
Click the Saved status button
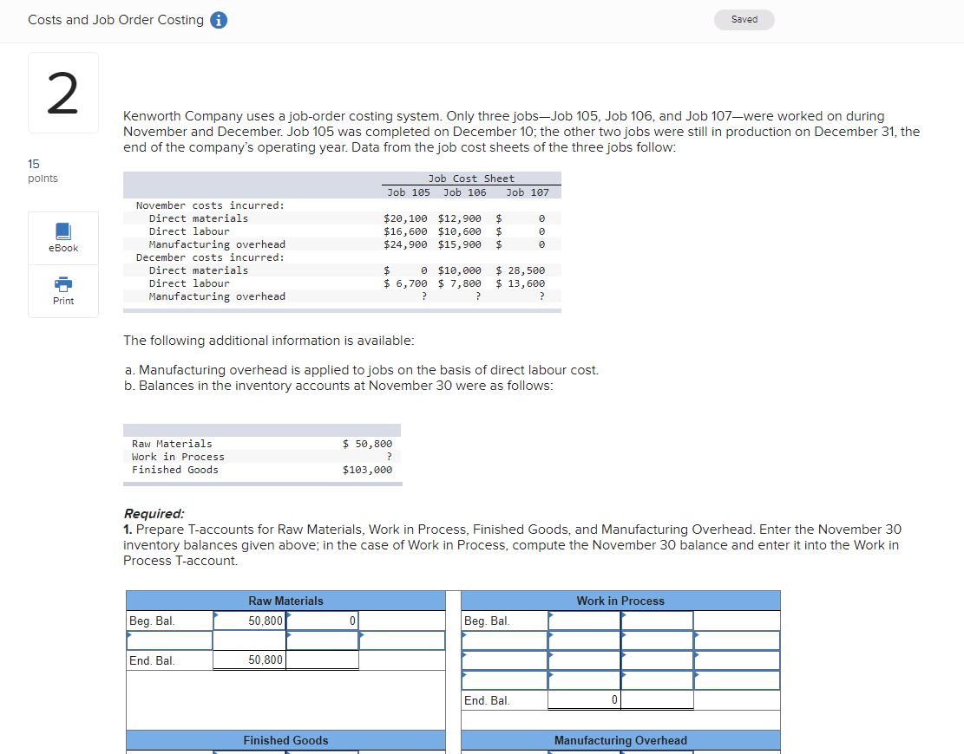point(744,20)
